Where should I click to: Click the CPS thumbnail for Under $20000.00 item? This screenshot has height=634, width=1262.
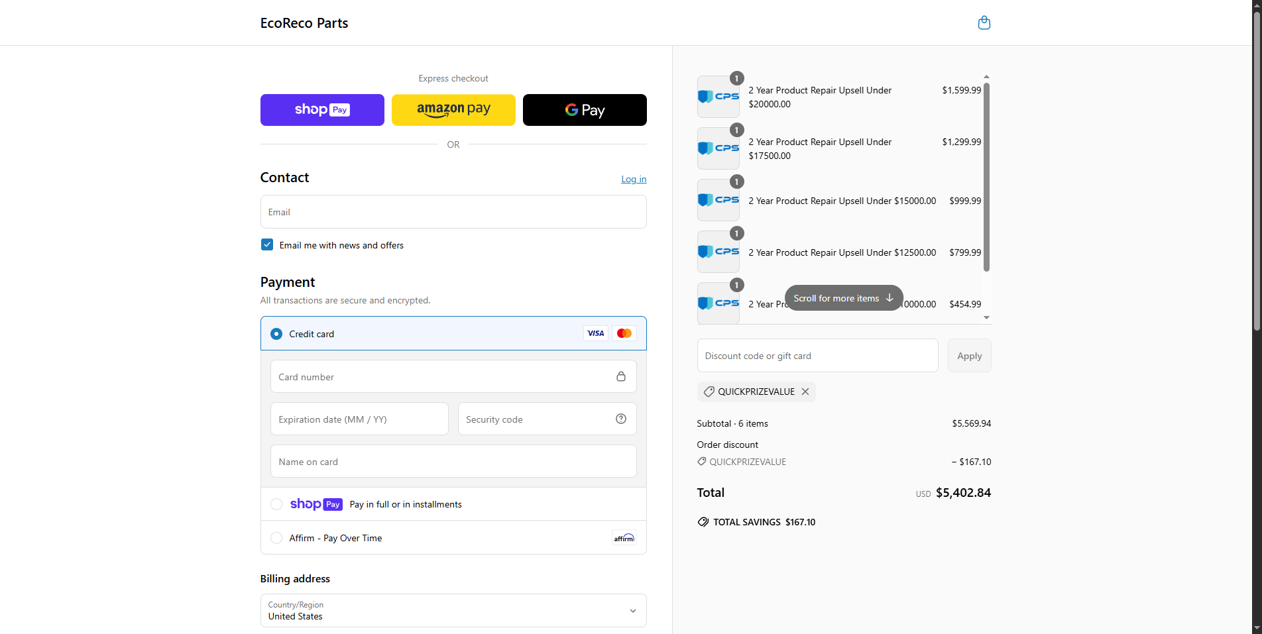718,97
